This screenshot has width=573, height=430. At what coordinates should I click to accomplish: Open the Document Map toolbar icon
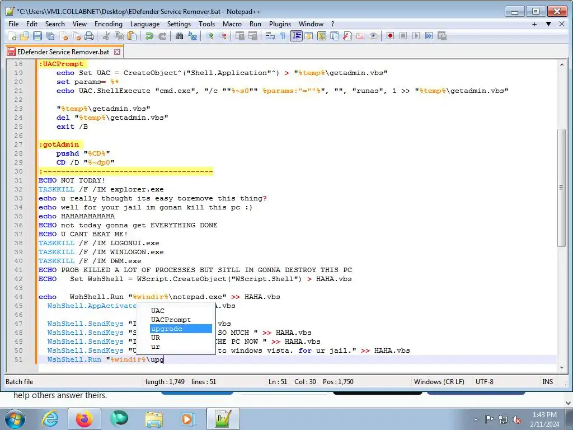pos(322,36)
